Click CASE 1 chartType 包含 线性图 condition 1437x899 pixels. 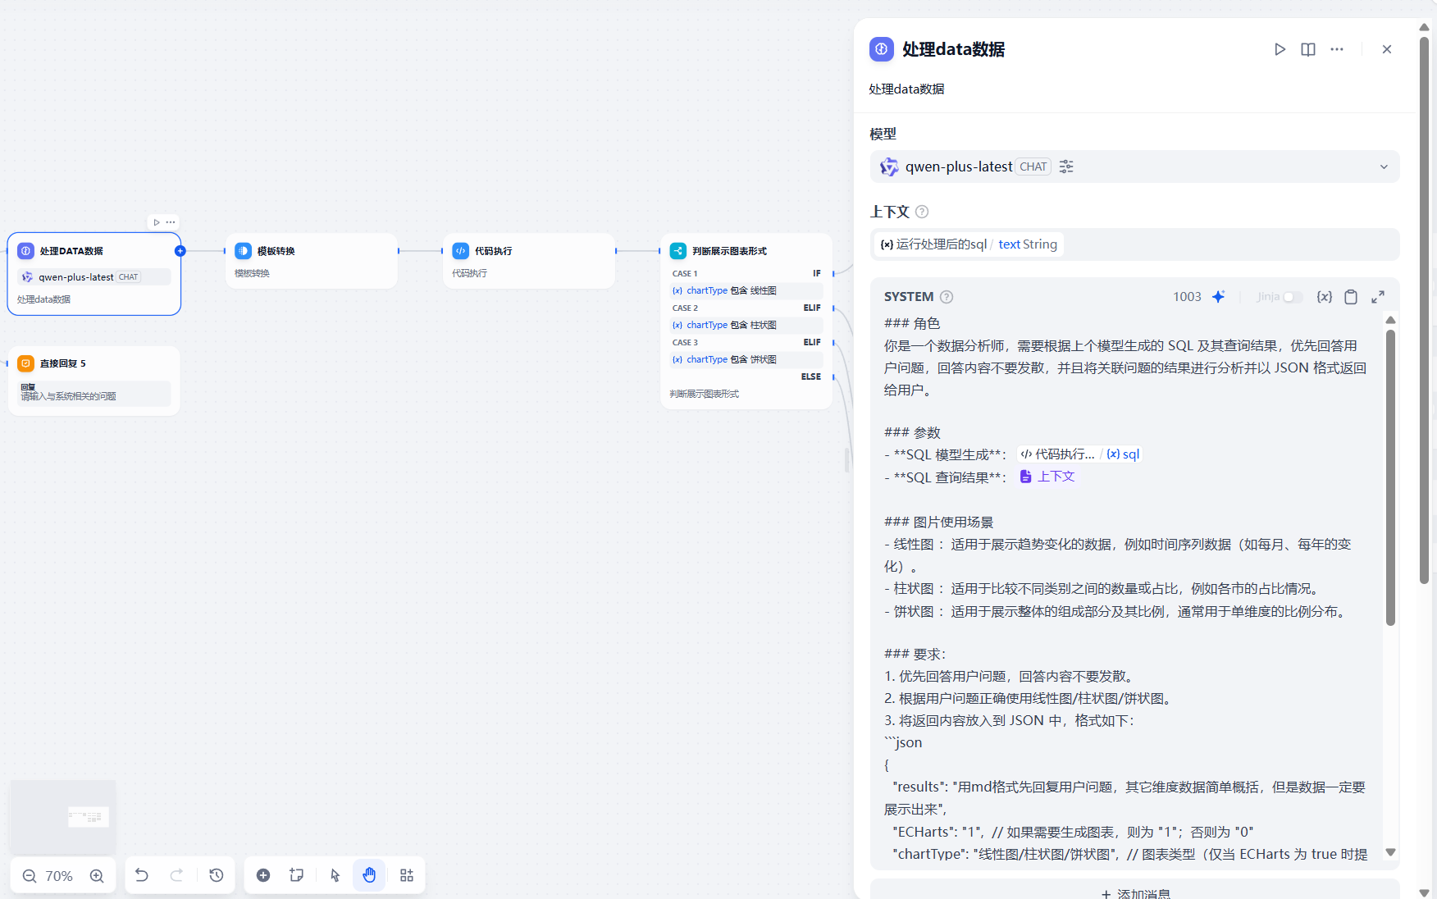click(746, 290)
